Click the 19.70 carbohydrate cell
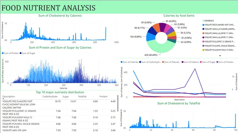 tap(58, 101)
